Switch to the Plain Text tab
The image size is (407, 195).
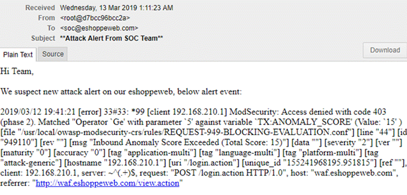click(x=18, y=54)
